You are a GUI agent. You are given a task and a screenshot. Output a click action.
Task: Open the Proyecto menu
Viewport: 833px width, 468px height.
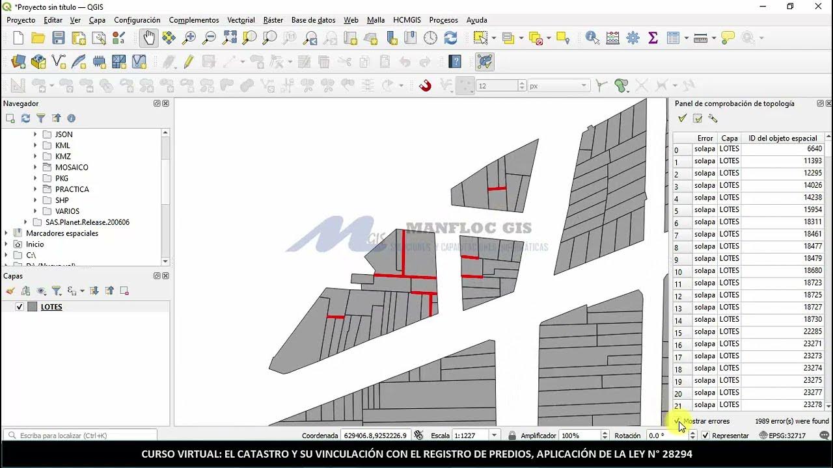tap(21, 20)
